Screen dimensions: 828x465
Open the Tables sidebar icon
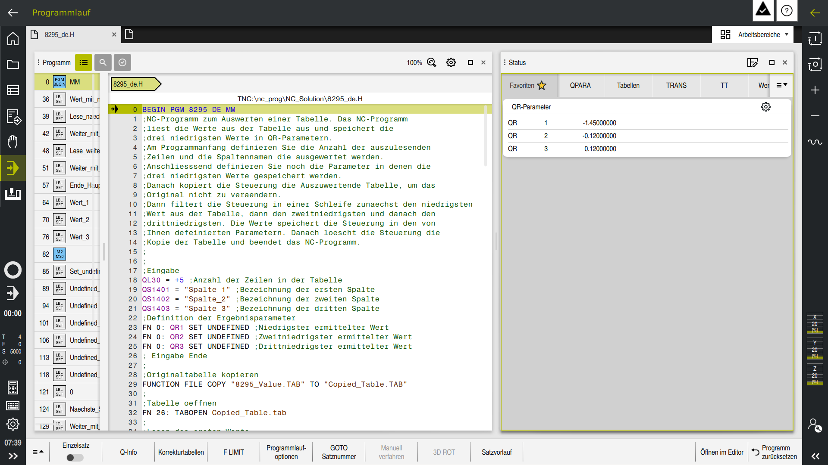point(13,90)
